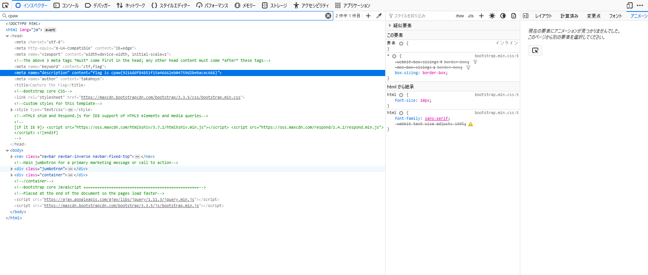Open the メモリー tab
Image resolution: width=648 pixels, height=275 pixels.
click(x=245, y=5)
